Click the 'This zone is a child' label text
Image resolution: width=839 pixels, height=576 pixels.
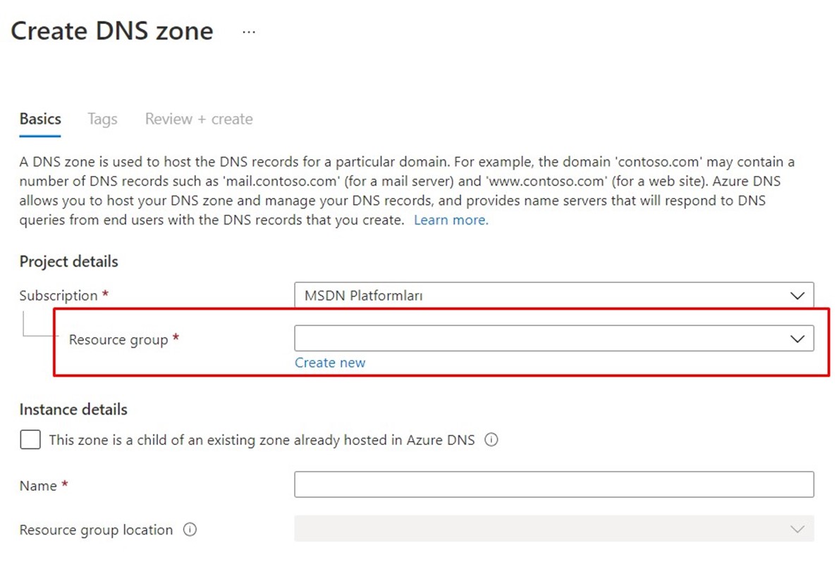(262, 440)
